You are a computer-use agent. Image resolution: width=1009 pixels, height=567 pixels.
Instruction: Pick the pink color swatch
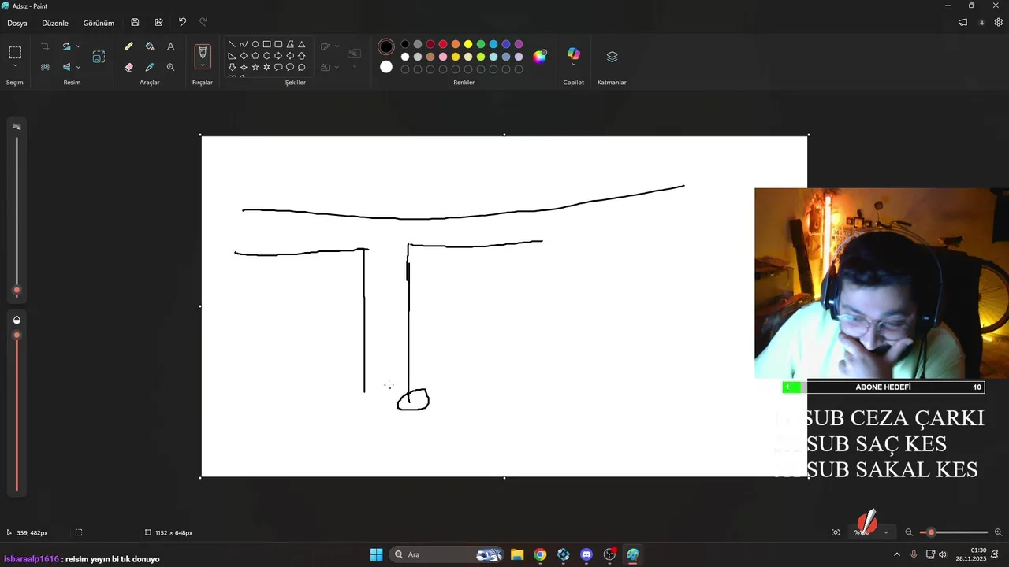tap(443, 57)
